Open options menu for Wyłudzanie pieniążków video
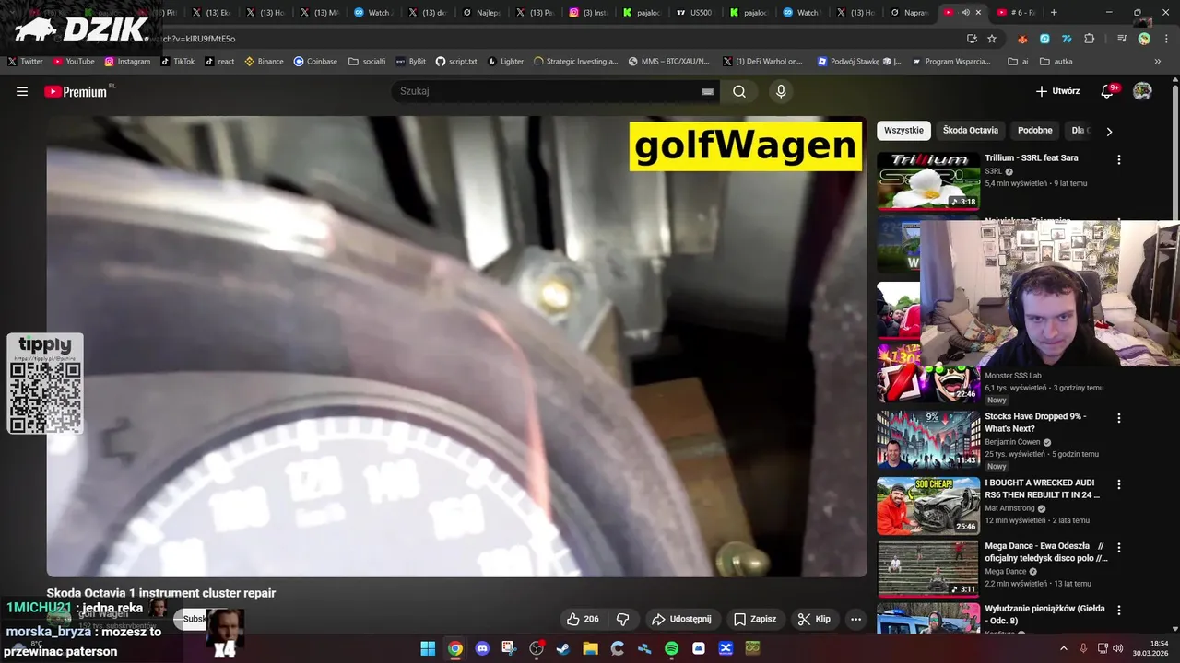This screenshot has width=1180, height=663. point(1119,611)
